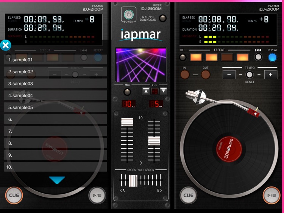284x213 pixels.
Task: Click the left deck tempo +8 value
Action: (x=90, y=19)
